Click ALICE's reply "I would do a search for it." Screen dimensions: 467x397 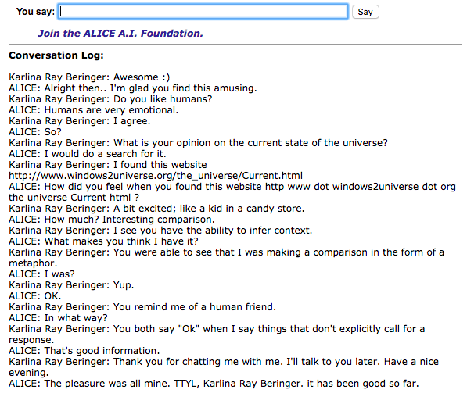pyautogui.click(x=105, y=154)
